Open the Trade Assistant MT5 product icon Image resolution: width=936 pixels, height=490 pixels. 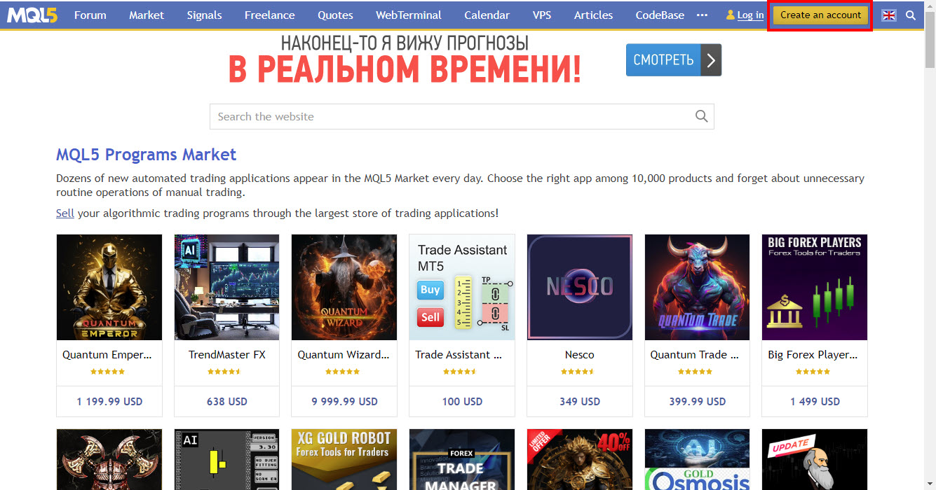click(x=462, y=287)
